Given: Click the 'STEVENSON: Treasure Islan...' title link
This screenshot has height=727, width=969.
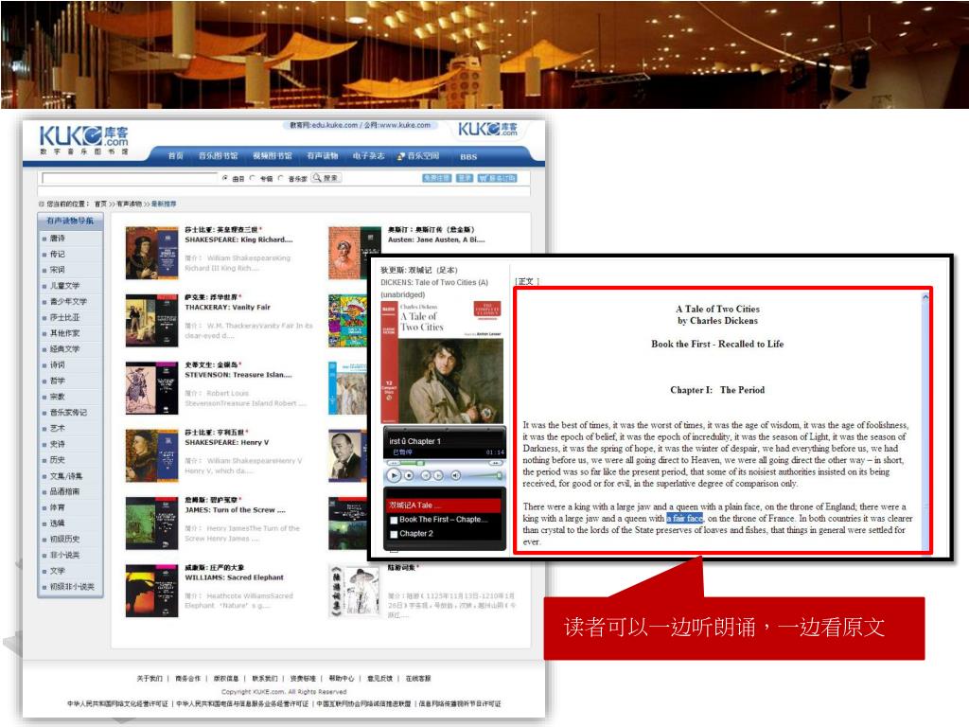Looking at the screenshot, I should click(x=238, y=375).
